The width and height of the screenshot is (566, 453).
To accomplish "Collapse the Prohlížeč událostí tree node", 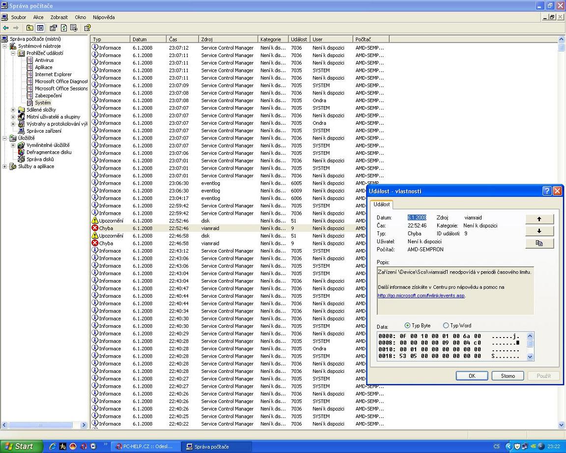I will [x=13, y=53].
